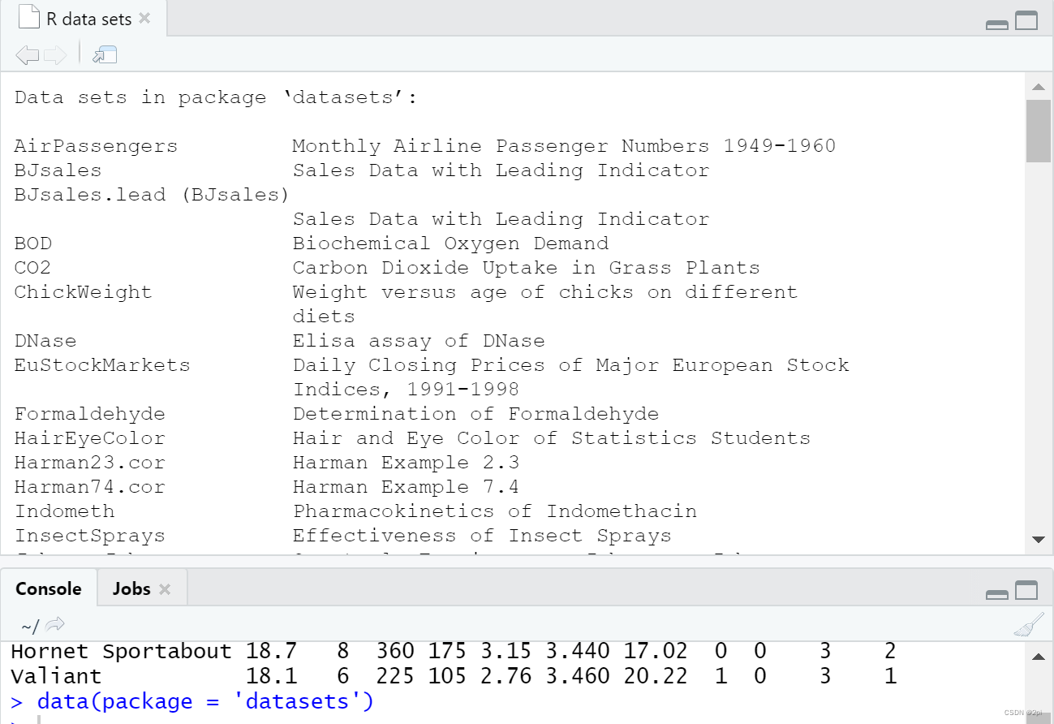Image resolution: width=1054 pixels, height=724 pixels.
Task: Click scroll down arrow in data sets pane
Action: pos(1038,539)
